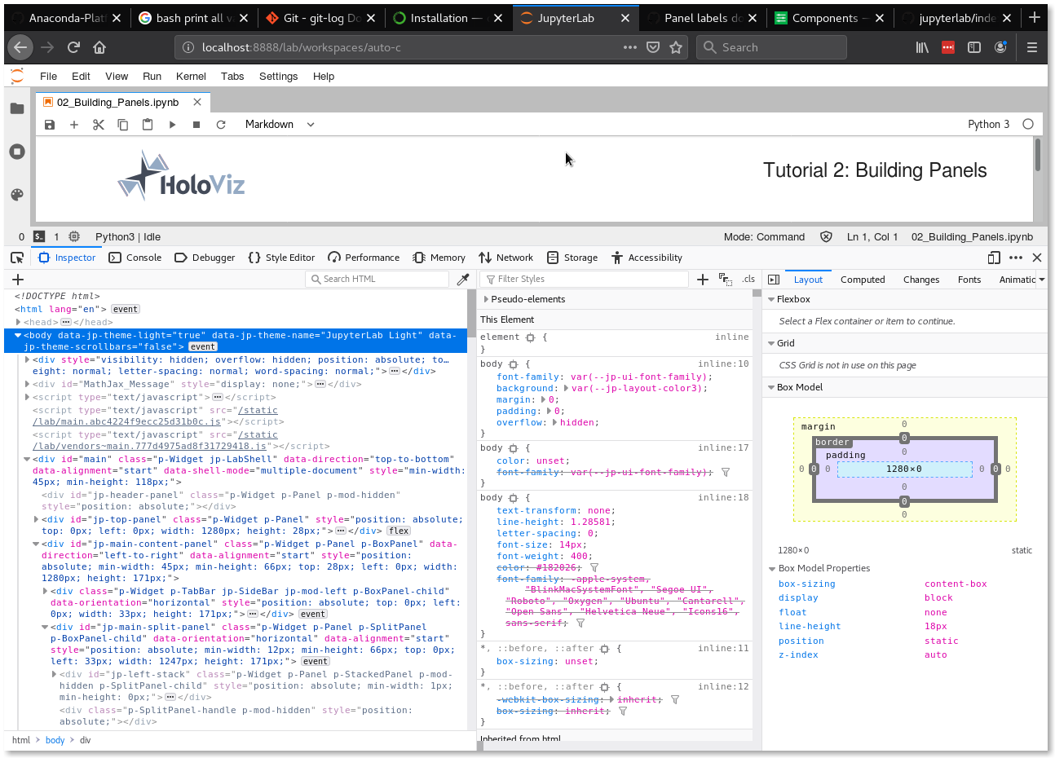Open the Kernel menu in JupyterLab
The width and height of the screenshot is (1055, 758).
[191, 76]
